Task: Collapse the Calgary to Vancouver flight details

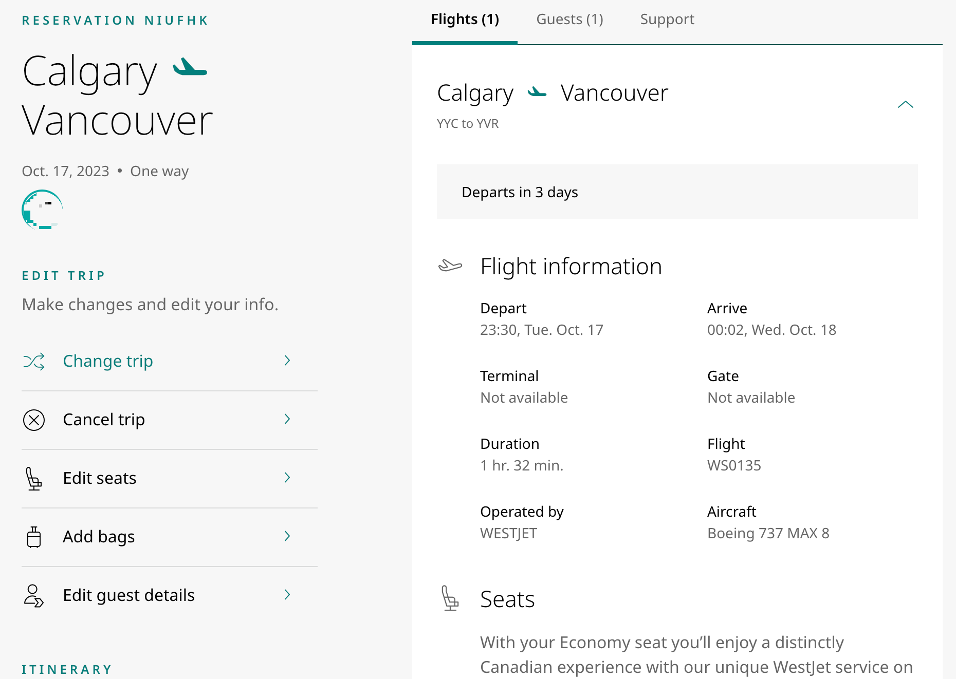Action: 907,105
